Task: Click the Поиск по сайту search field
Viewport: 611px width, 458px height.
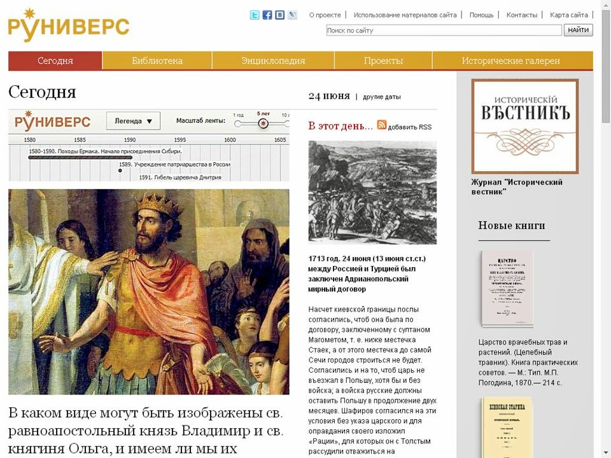Action: point(444,30)
